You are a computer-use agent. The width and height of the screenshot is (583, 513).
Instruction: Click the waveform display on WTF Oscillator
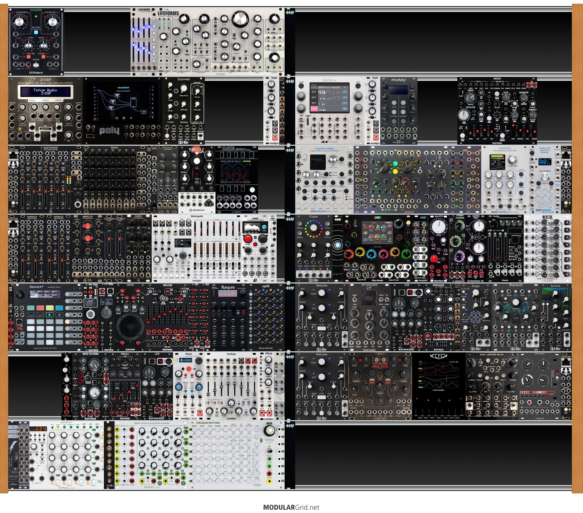(x=369, y=298)
